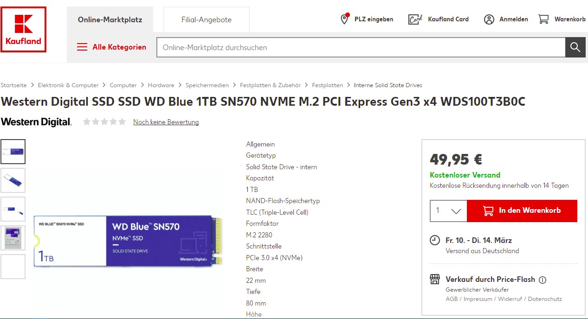Viewport: 588px width, 319px height.
Task: Click the PCIe 3.0 x4 (NVMe) spec text
Action: pyautogui.click(x=274, y=258)
